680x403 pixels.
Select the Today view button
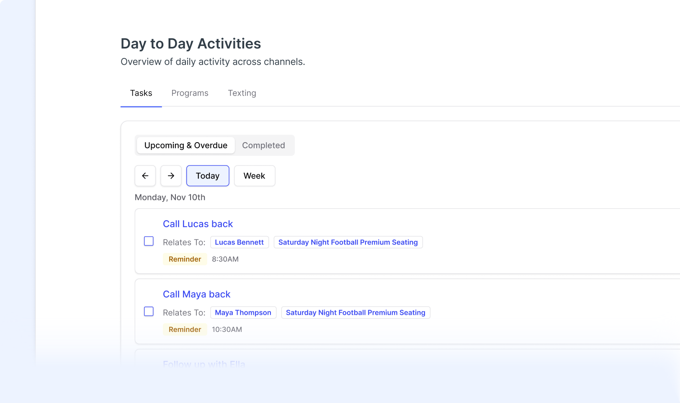point(208,176)
